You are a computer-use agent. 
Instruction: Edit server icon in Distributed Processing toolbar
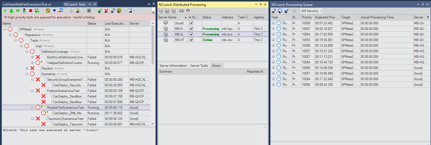(167, 11)
